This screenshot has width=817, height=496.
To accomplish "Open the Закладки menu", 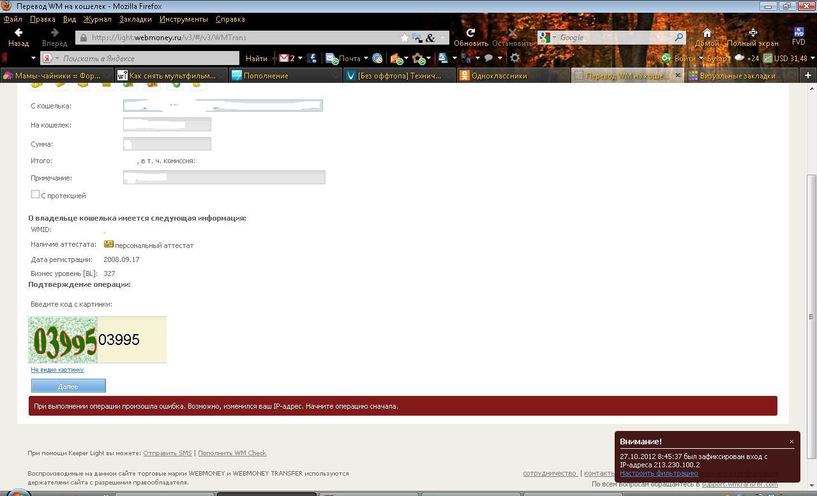I will click(135, 19).
